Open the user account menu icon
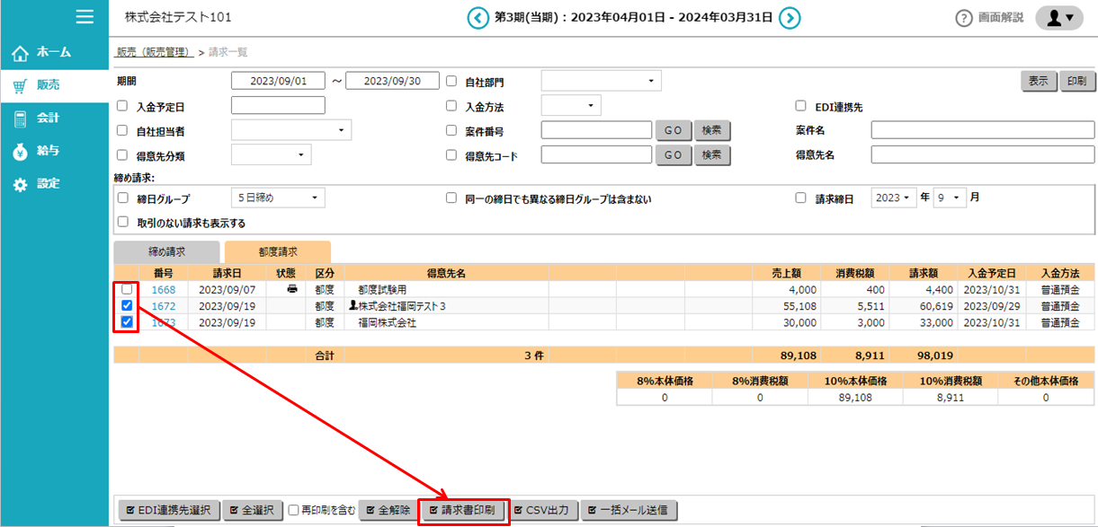The image size is (1098, 527). click(1058, 18)
